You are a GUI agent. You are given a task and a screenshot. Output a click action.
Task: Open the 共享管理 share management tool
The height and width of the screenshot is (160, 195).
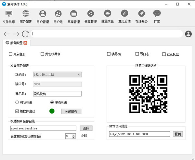(x=74, y=17)
